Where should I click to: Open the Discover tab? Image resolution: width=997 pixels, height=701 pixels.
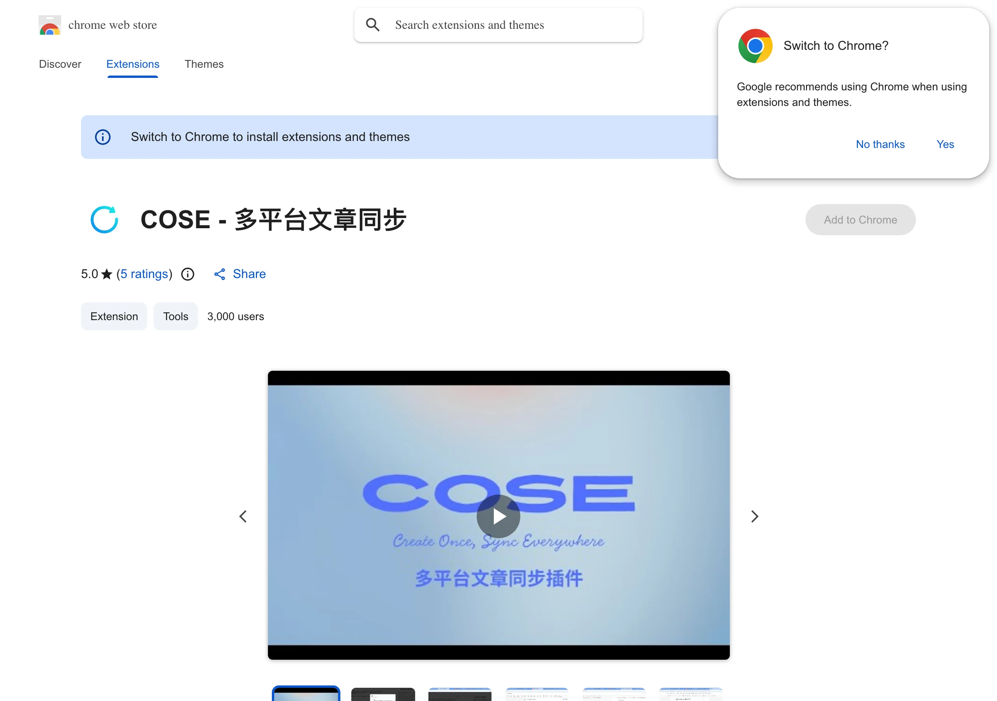pos(60,64)
